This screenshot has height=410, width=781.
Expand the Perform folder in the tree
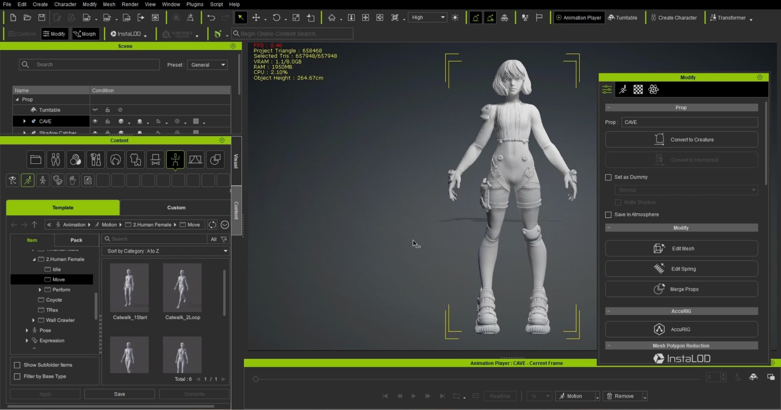(x=40, y=290)
